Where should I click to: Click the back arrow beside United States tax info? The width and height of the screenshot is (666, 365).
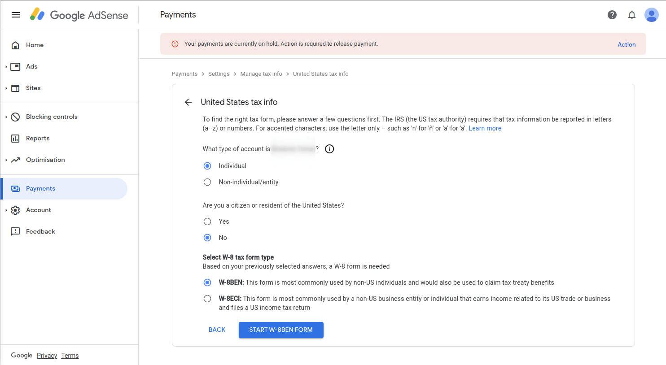click(x=188, y=102)
